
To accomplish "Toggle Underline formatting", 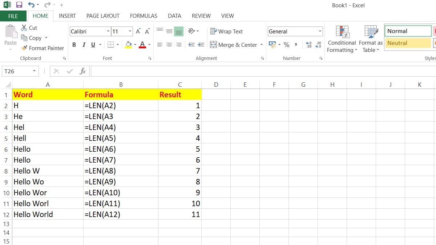I will pos(93,45).
